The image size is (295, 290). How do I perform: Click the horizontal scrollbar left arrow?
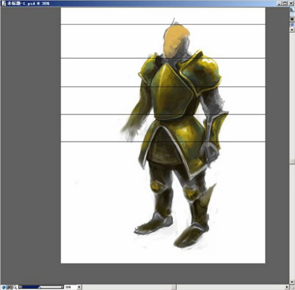coord(79,287)
